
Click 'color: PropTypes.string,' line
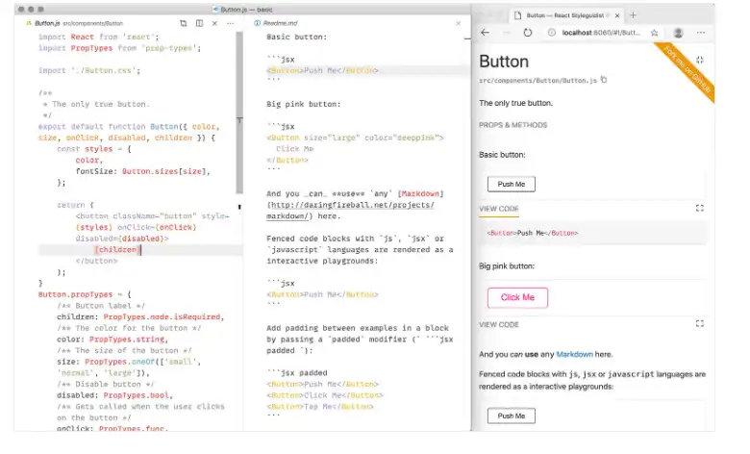[112, 340]
